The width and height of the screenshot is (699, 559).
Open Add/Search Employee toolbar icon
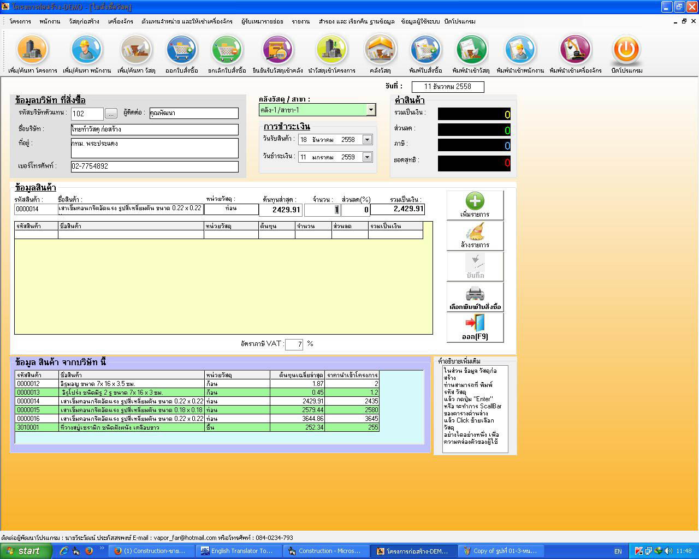tap(86, 50)
